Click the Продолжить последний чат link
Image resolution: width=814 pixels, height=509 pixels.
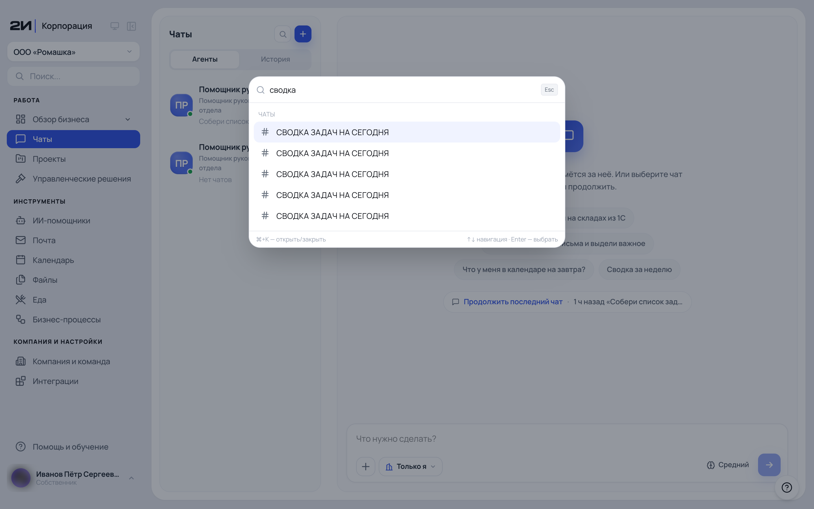pyautogui.click(x=513, y=302)
